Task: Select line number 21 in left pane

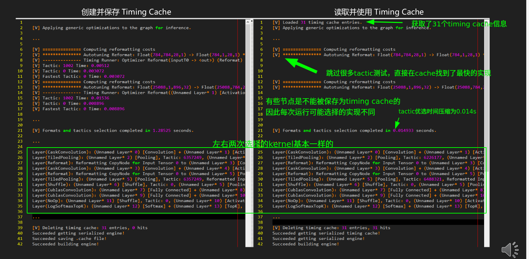Action: (20, 131)
